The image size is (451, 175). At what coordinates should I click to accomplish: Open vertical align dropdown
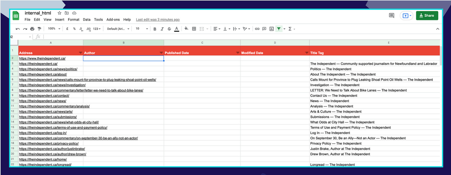[226, 29]
